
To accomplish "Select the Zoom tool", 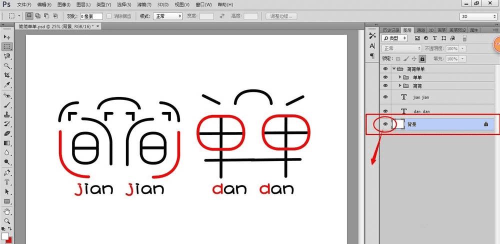I will tap(6, 220).
